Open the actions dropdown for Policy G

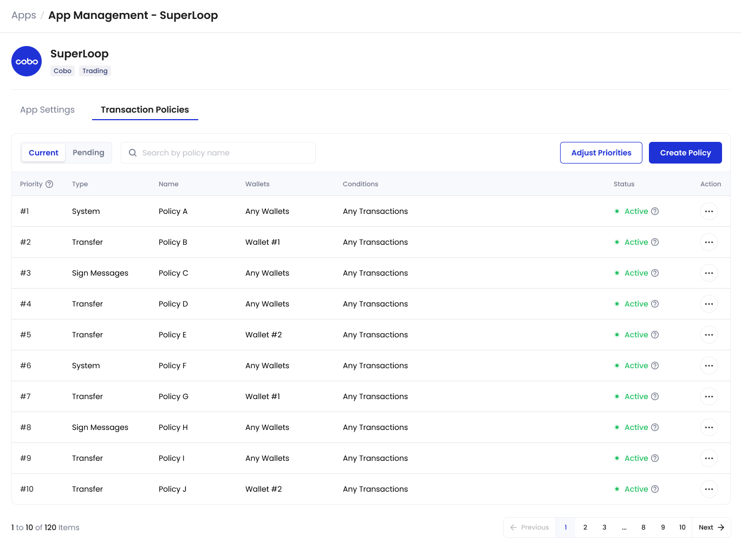click(708, 396)
